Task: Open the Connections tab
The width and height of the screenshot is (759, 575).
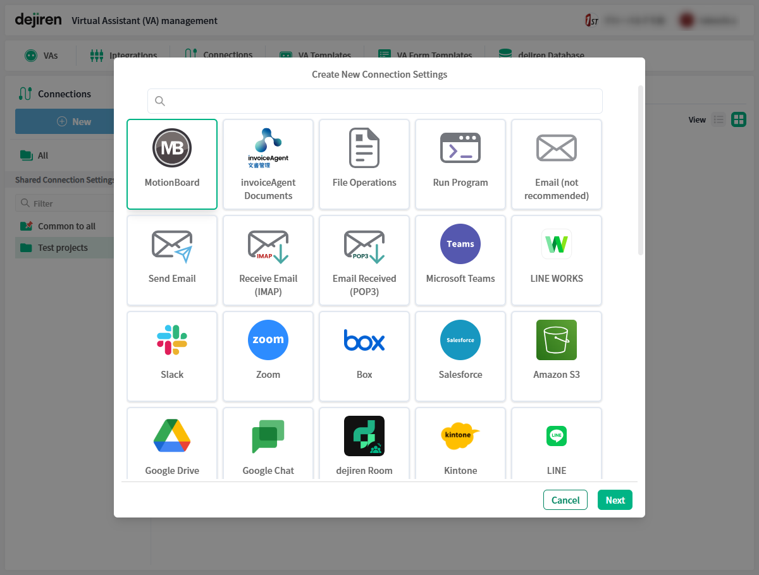Action: pos(218,56)
